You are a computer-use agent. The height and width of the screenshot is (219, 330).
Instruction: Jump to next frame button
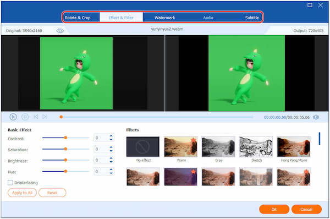click(x=45, y=117)
